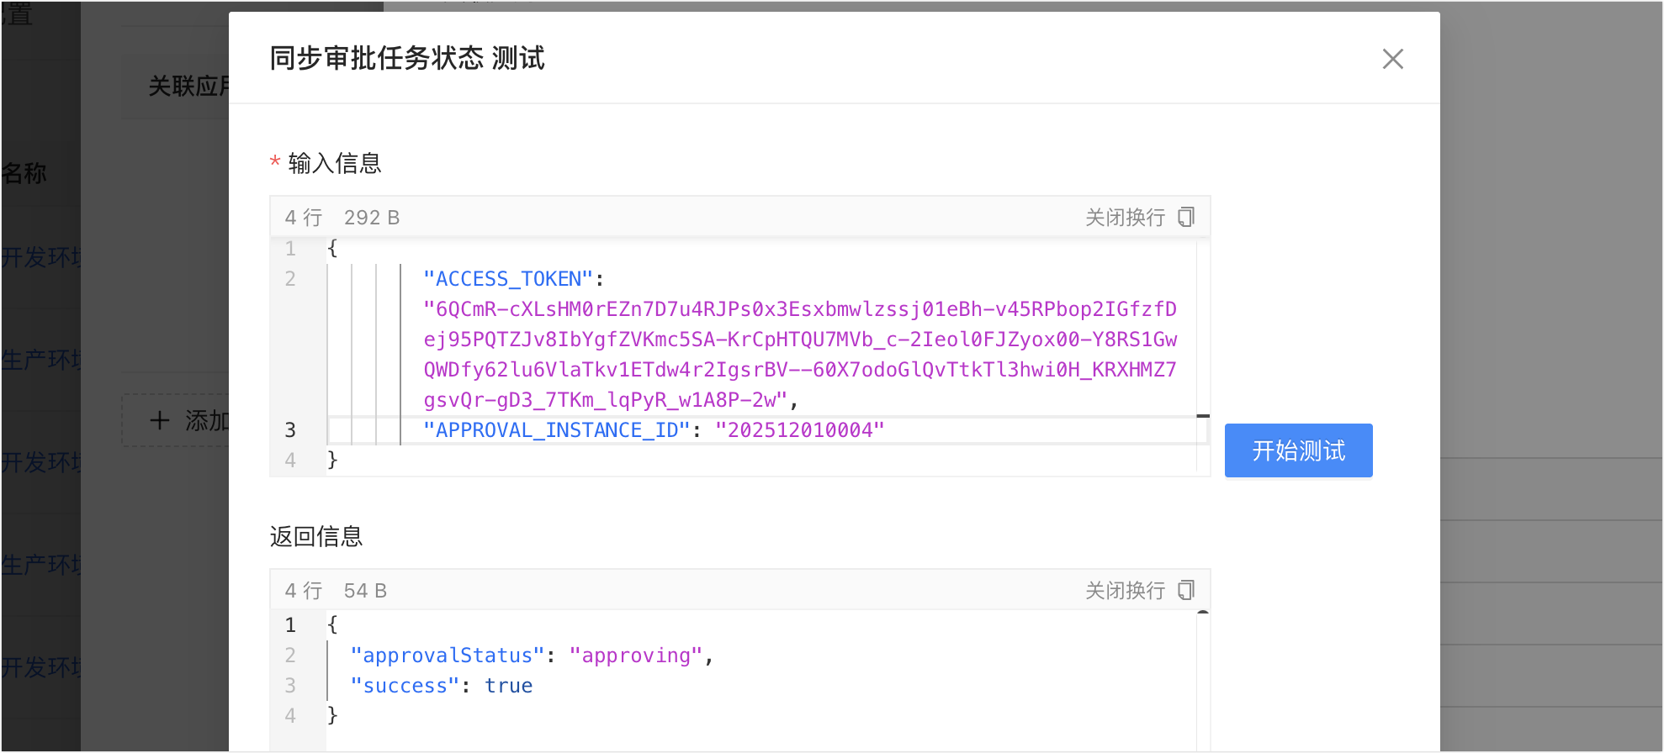Click the true value in output
Viewport: 1664px width, 753px height.
pyautogui.click(x=508, y=686)
